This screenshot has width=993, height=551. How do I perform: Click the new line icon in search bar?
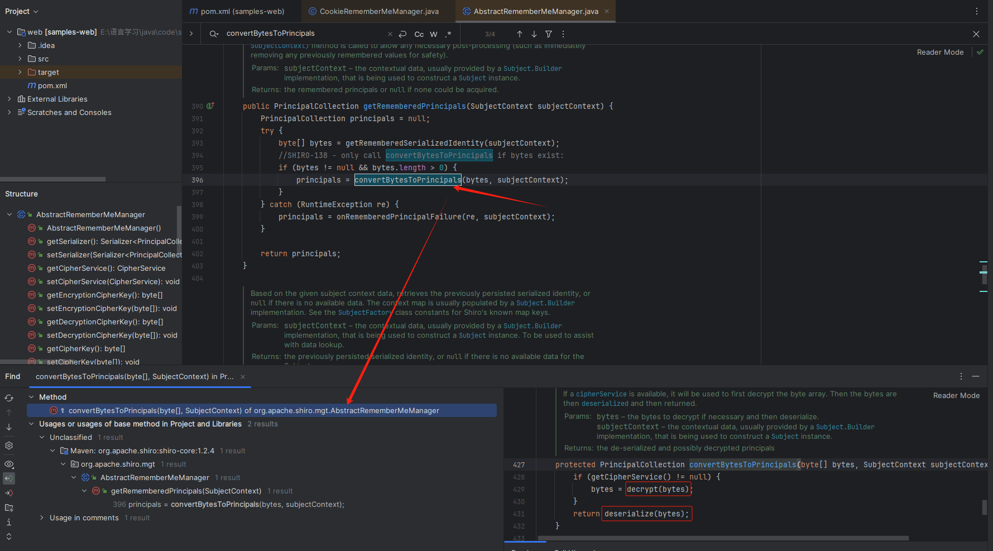402,34
